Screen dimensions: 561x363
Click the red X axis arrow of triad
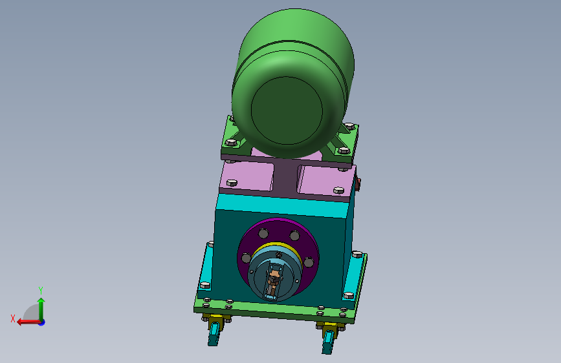coord(28,322)
